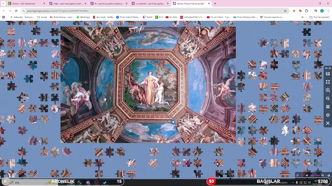Screen dimensions: 332x186
Task: Open Ana Sayfa - Netflix bookmark
Action: click(x=103, y=17)
